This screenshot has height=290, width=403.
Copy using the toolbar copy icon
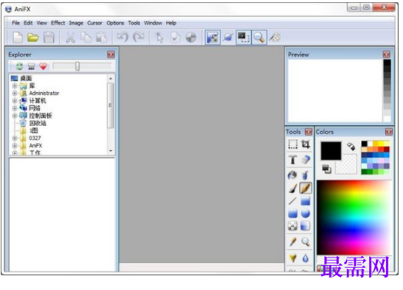tap(86, 38)
